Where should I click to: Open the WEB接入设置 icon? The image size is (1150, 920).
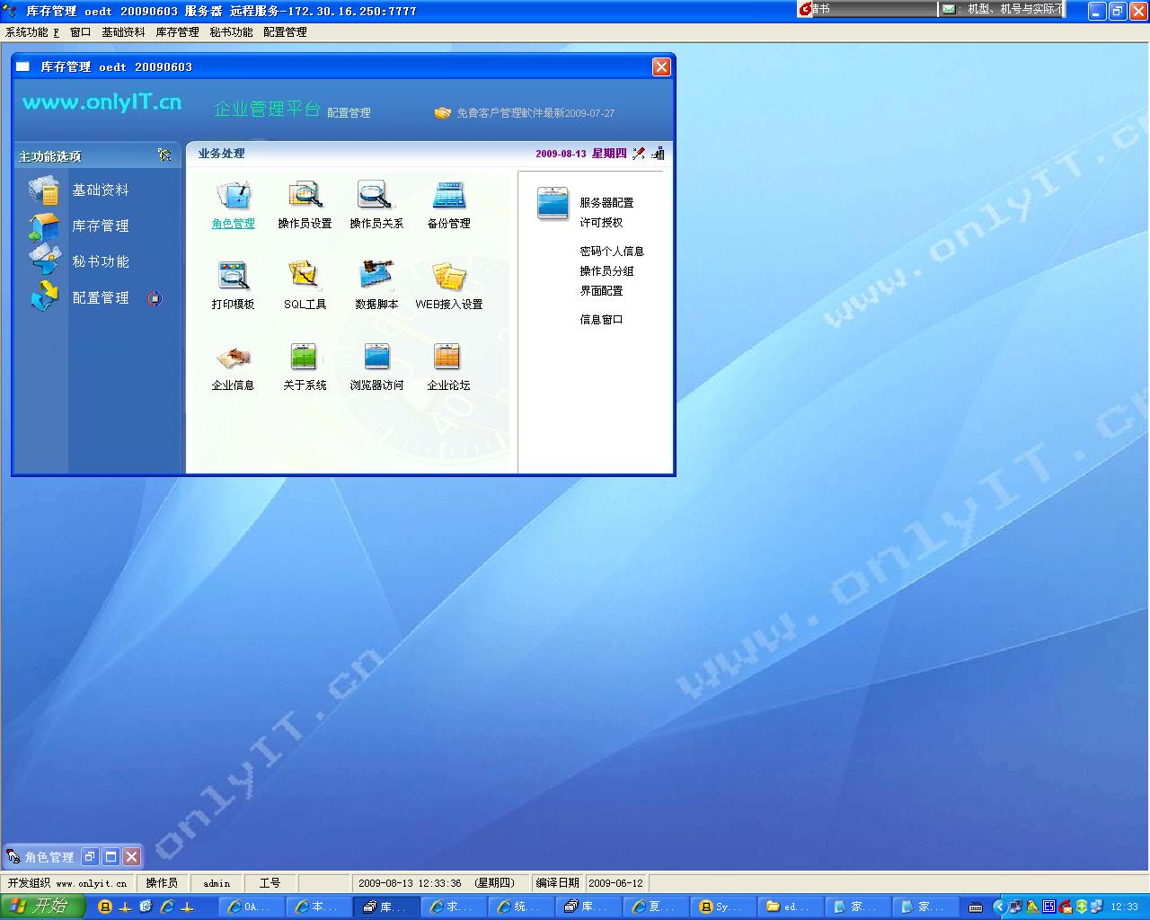[448, 277]
